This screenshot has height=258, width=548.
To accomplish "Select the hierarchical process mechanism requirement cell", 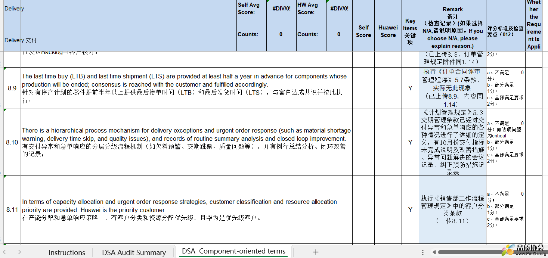I will click(x=186, y=142).
